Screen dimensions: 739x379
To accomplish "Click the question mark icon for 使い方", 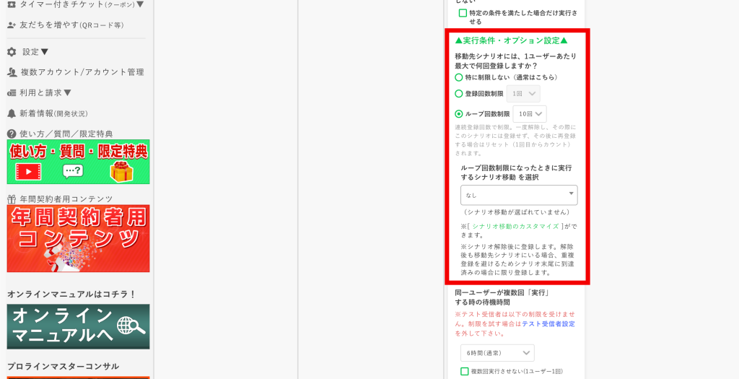I will click(x=12, y=134).
